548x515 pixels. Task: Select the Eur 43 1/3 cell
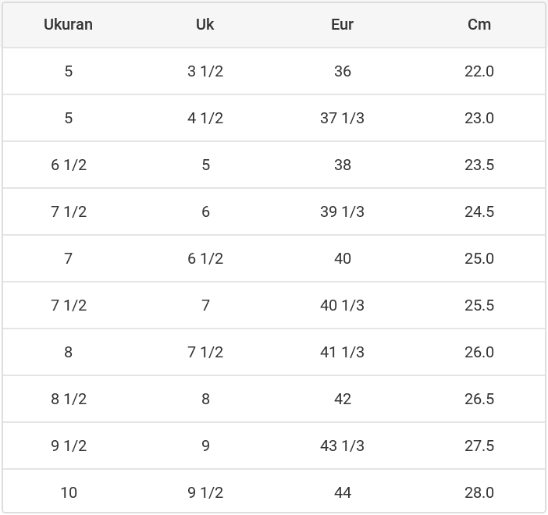click(x=342, y=446)
